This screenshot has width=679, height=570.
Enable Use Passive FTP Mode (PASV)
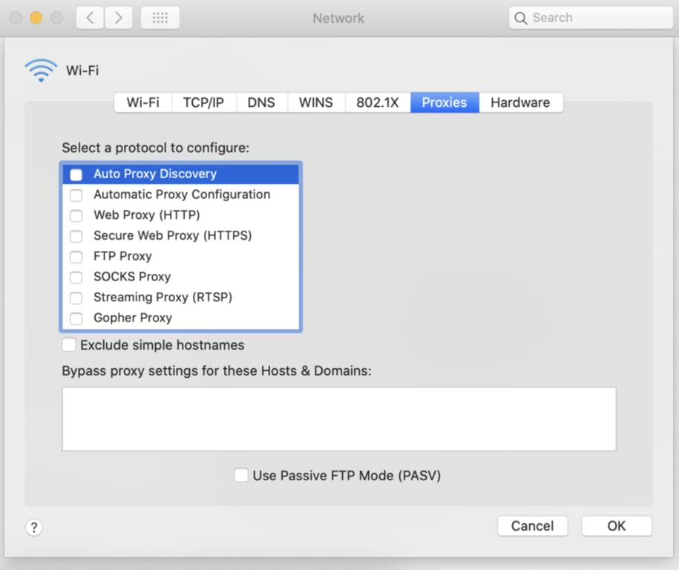[x=241, y=475]
